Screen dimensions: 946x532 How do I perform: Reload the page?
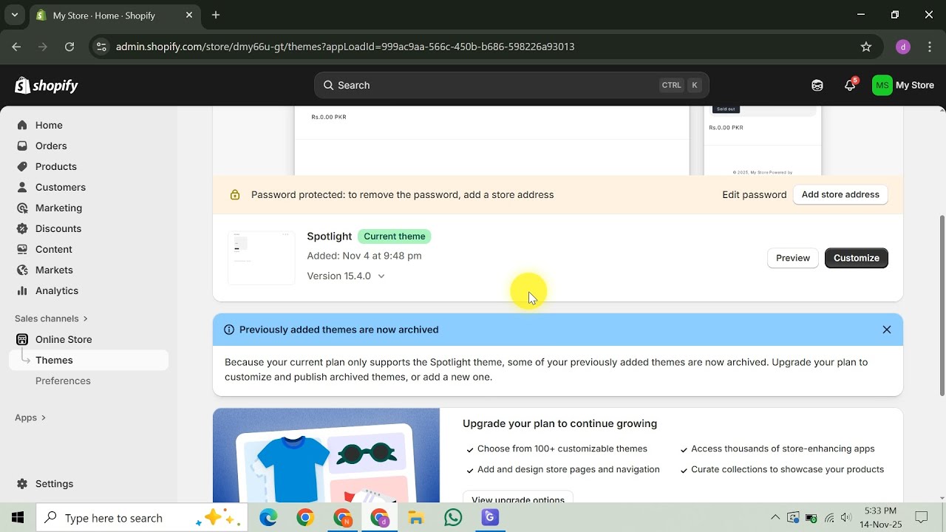[69, 47]
